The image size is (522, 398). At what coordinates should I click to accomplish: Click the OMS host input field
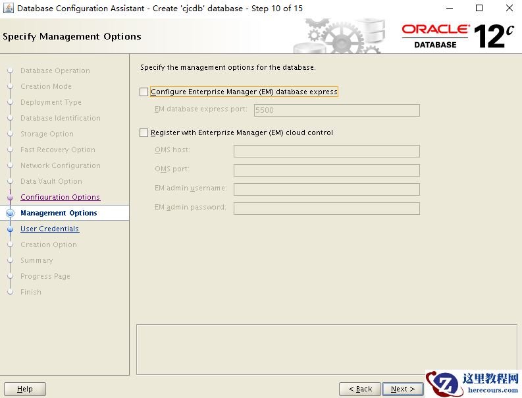pyautogui.click(x=326, y=151)
